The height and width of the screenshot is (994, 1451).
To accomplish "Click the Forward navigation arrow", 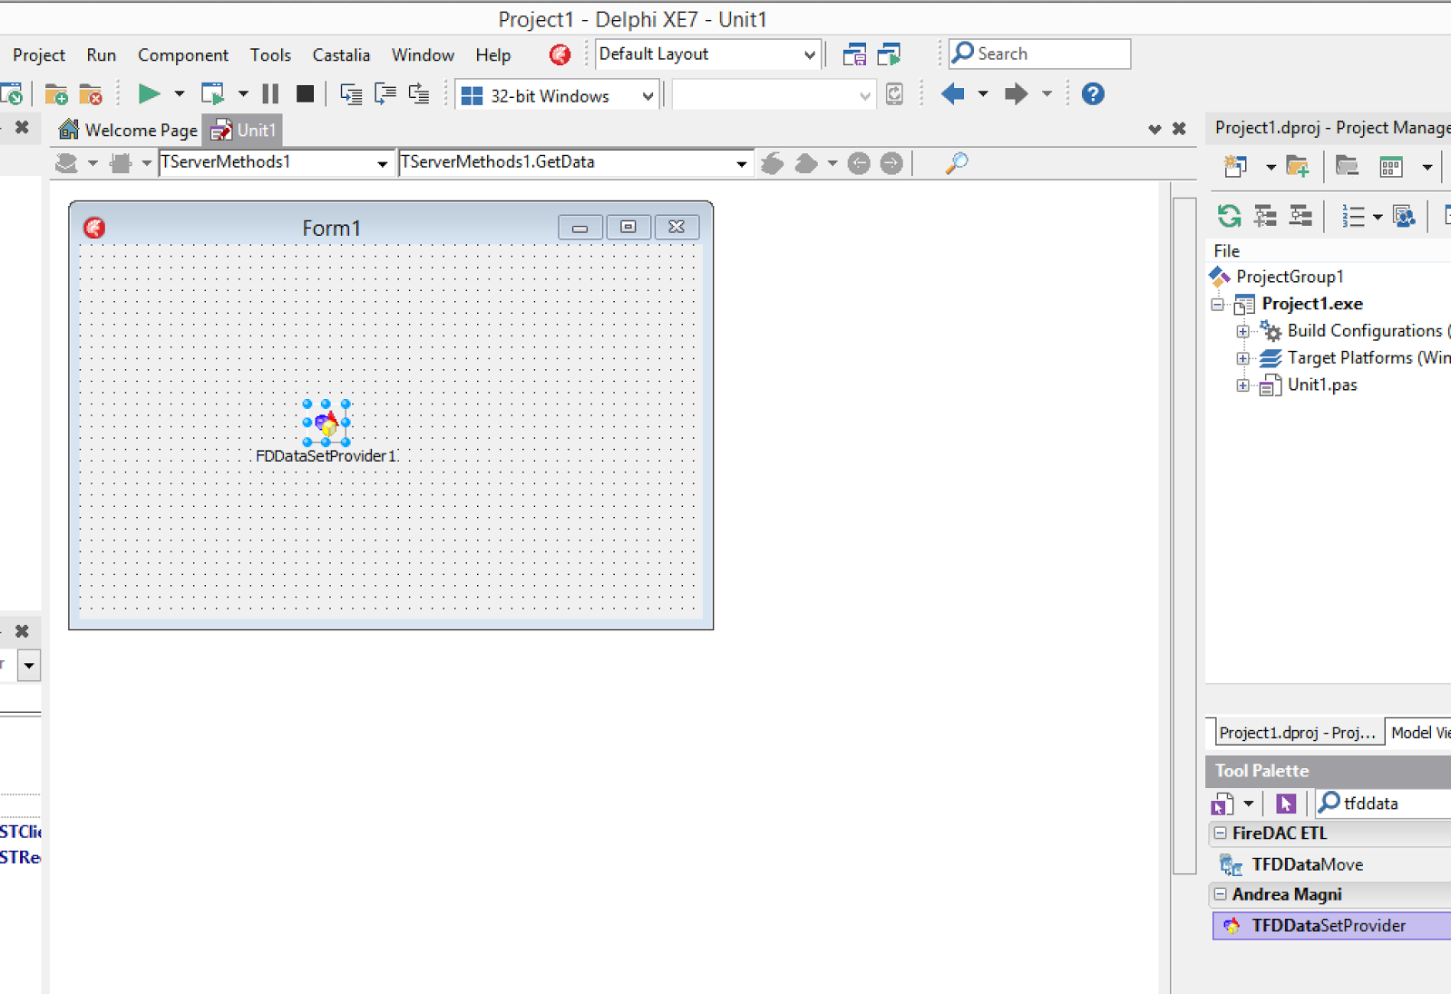I will coord(1016,93).
